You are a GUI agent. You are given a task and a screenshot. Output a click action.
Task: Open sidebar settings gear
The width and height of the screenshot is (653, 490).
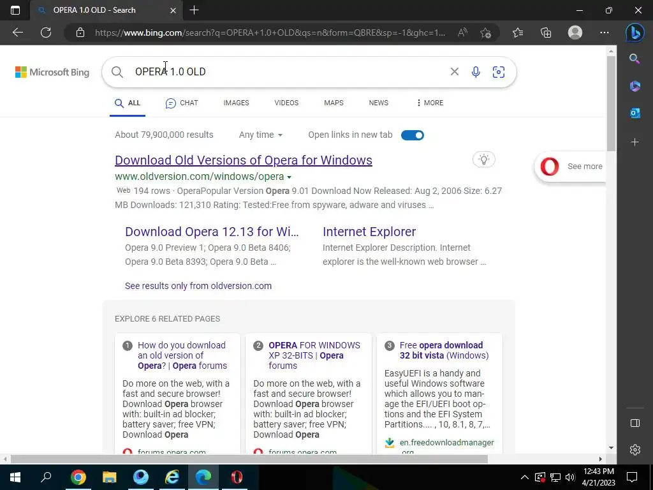635,450
